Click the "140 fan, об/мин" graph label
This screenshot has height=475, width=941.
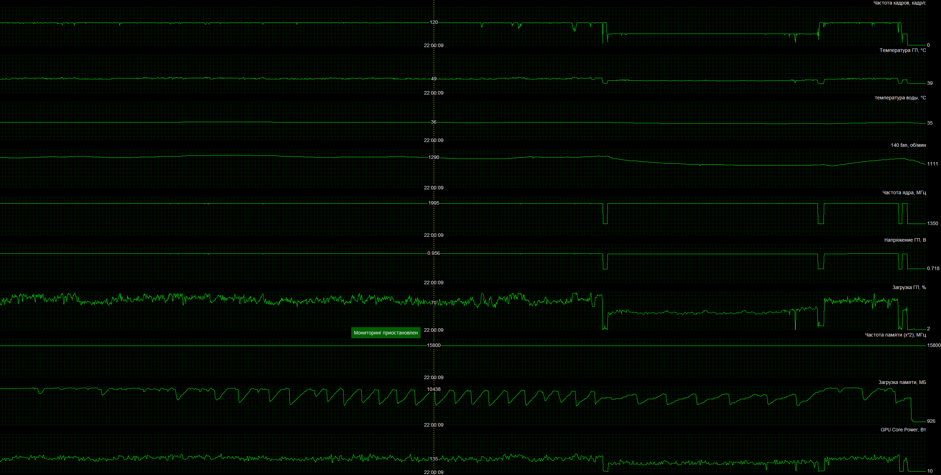(x=908, y=145)
